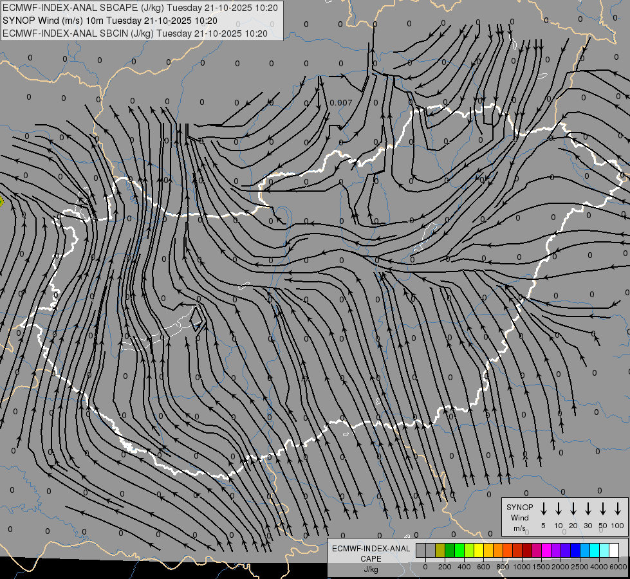Click the 2500 tick label on the CAPE scale
The image size is (630, 579).
pyautogui.click(x=580, y=567)
